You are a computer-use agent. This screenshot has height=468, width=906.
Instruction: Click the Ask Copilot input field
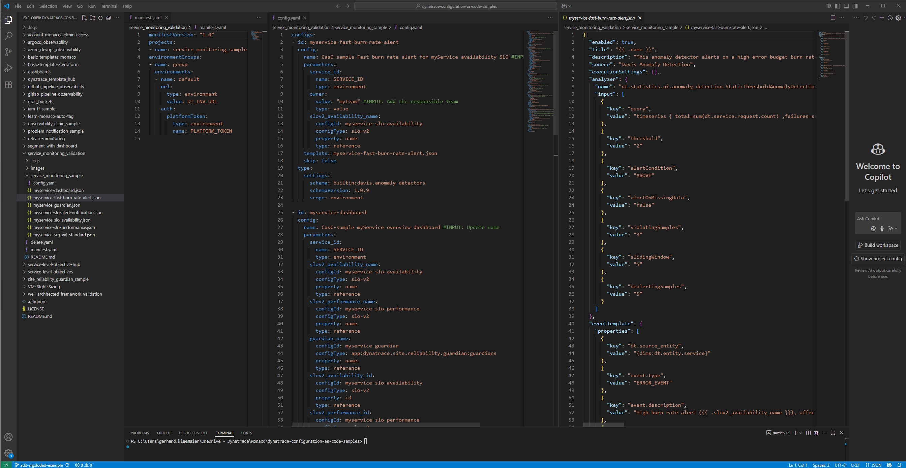(878, 219)
